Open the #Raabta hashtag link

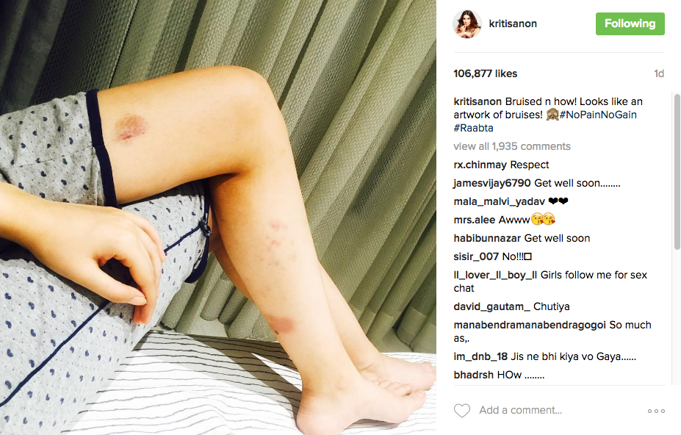[x=473, y=128]
